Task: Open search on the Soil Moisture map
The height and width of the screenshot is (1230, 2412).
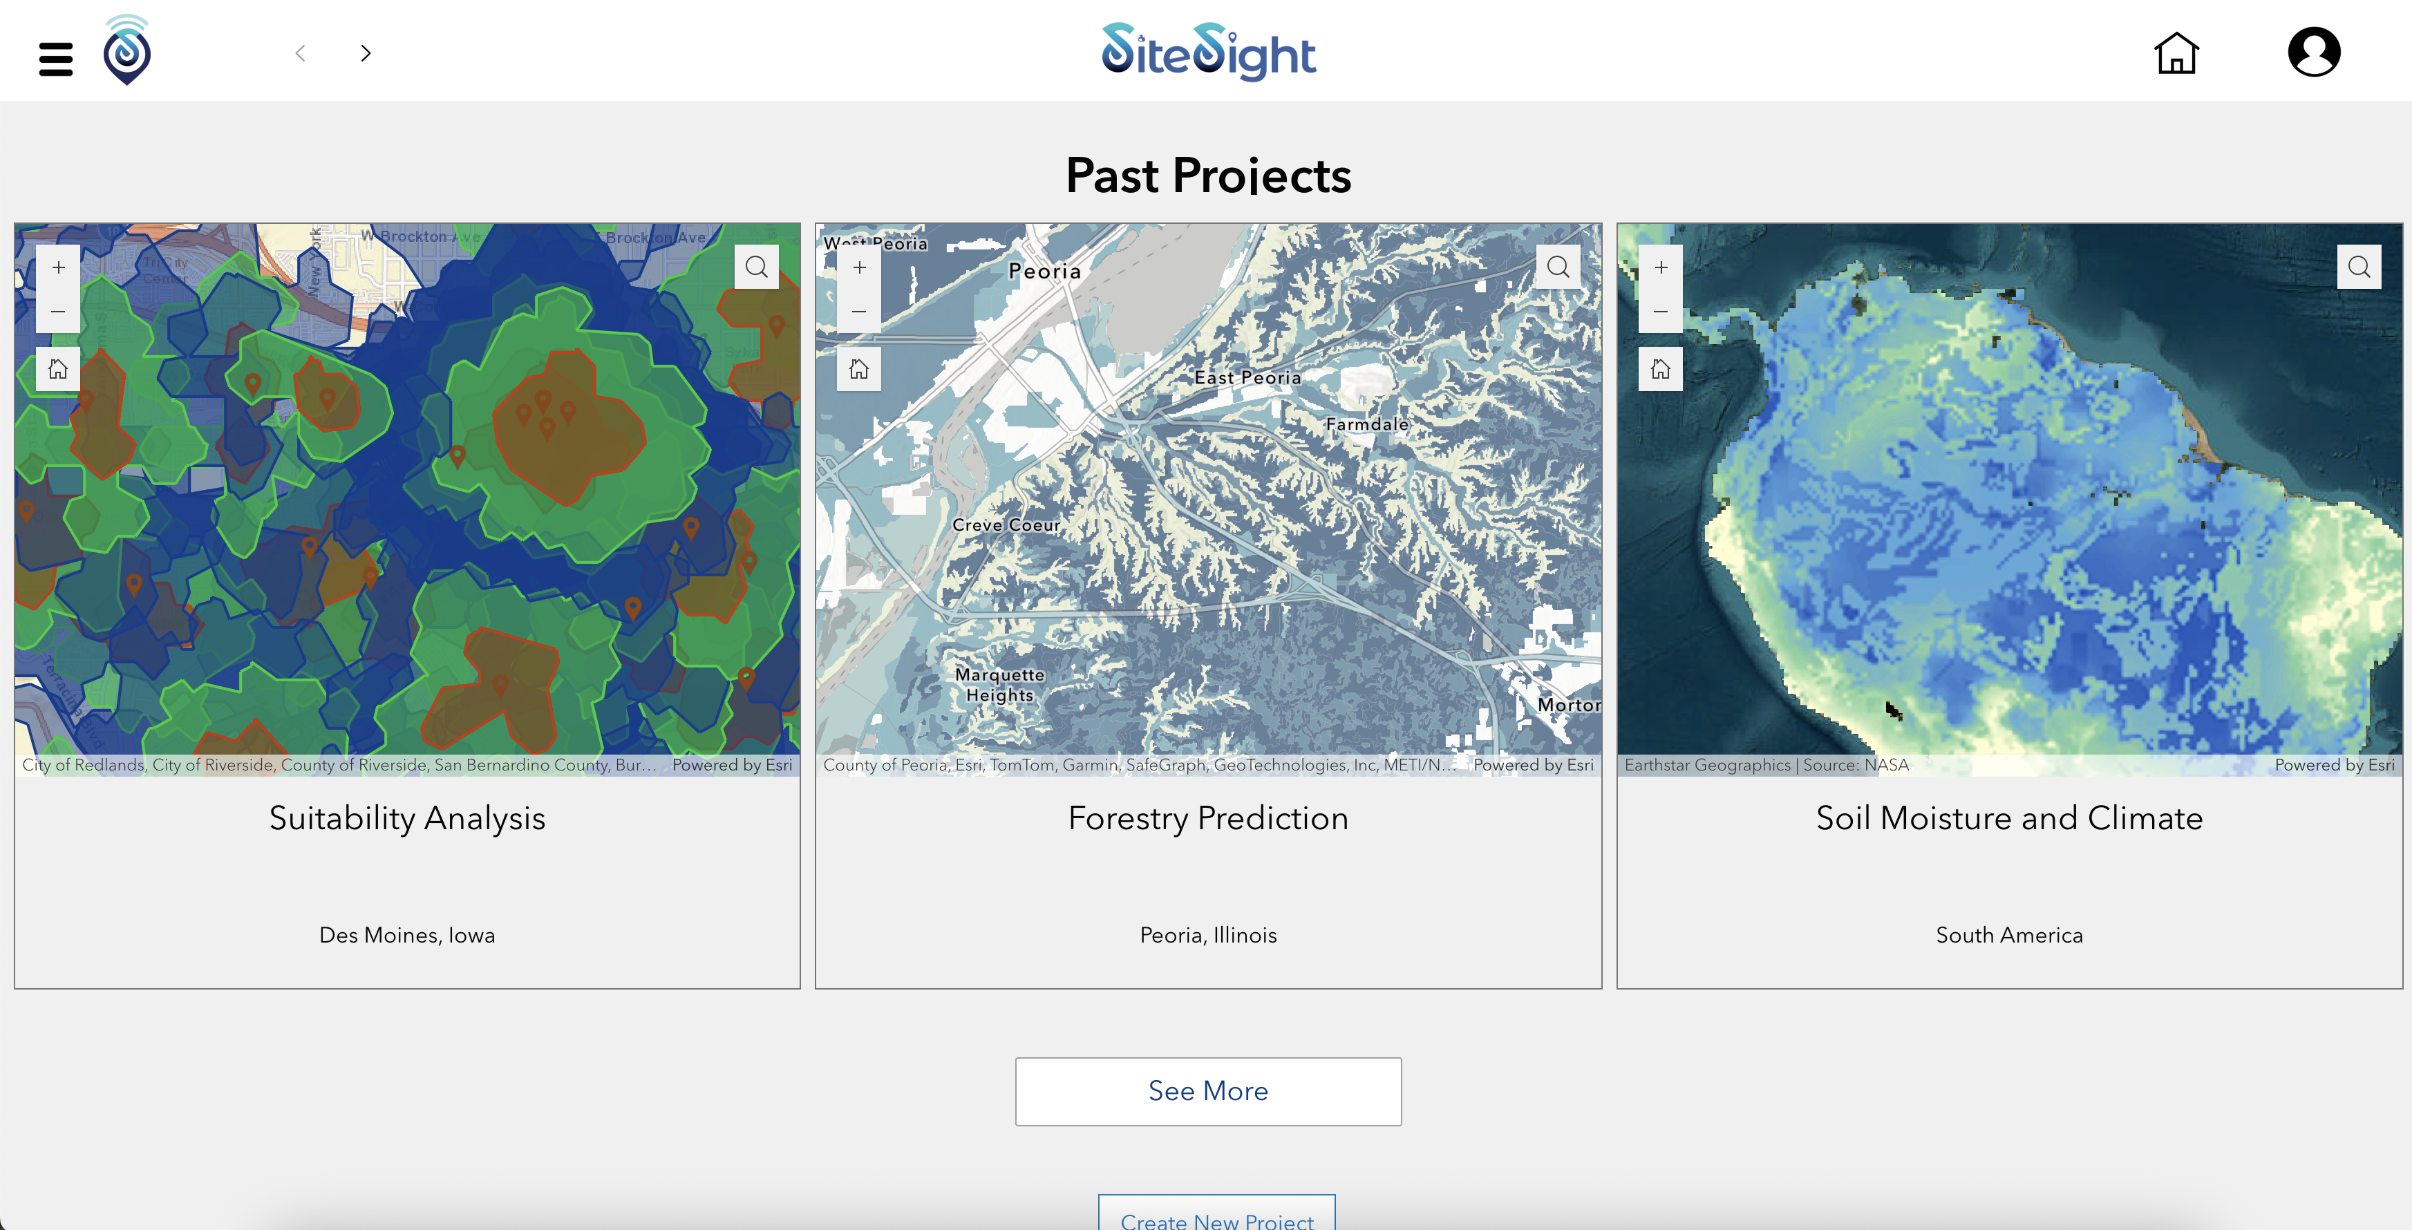Action: (2359, 267)
